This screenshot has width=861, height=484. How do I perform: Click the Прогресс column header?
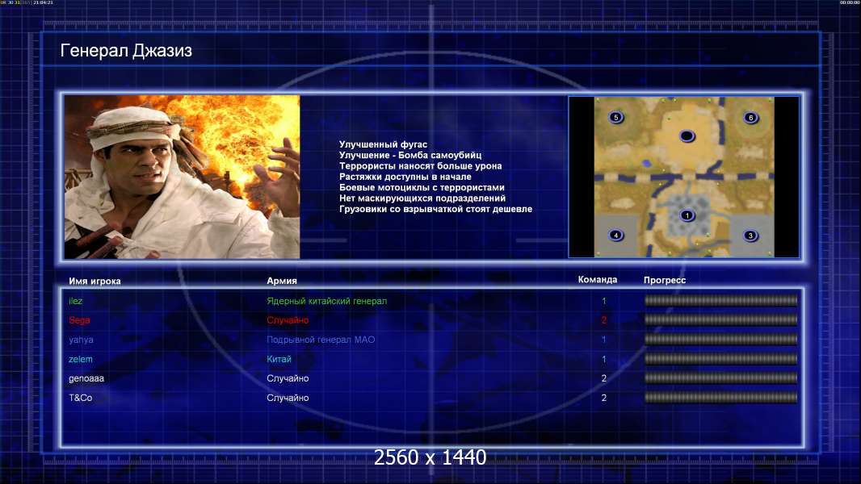(x=665, y=280)
